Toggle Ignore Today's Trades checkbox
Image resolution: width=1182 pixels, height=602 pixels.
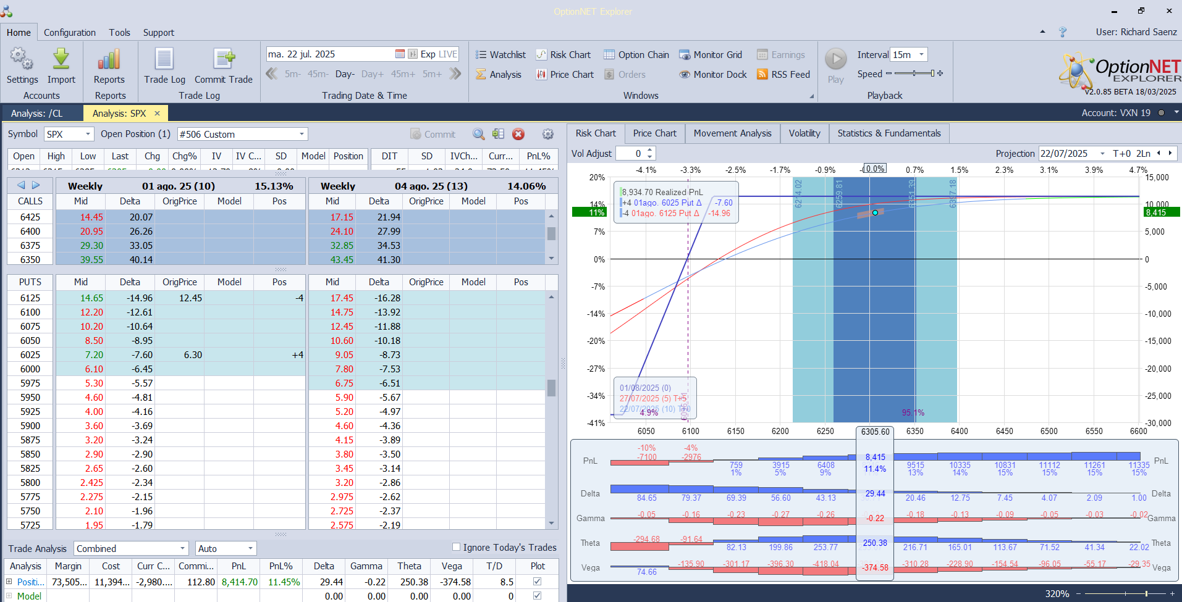pyautogui.click(x=456, y=547)
